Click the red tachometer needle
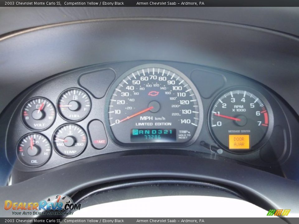 pos(227,117)
